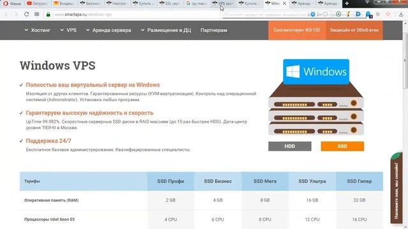
Task: Click the 4 CPU cell
Action: click(x=170, y=219)
